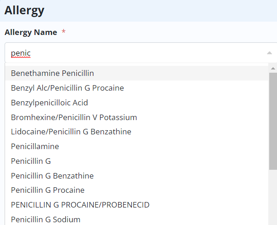Collapse the Allergy Name dropdown arrow
This screenshot has height=225, width=277.
[269, 53]
